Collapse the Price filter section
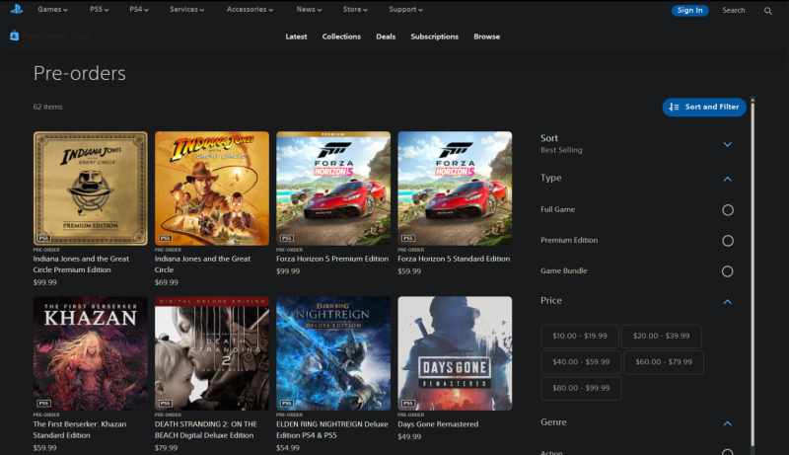Viewport: 789px width, 455px height. pyautogui.click(x=728, y=302)
